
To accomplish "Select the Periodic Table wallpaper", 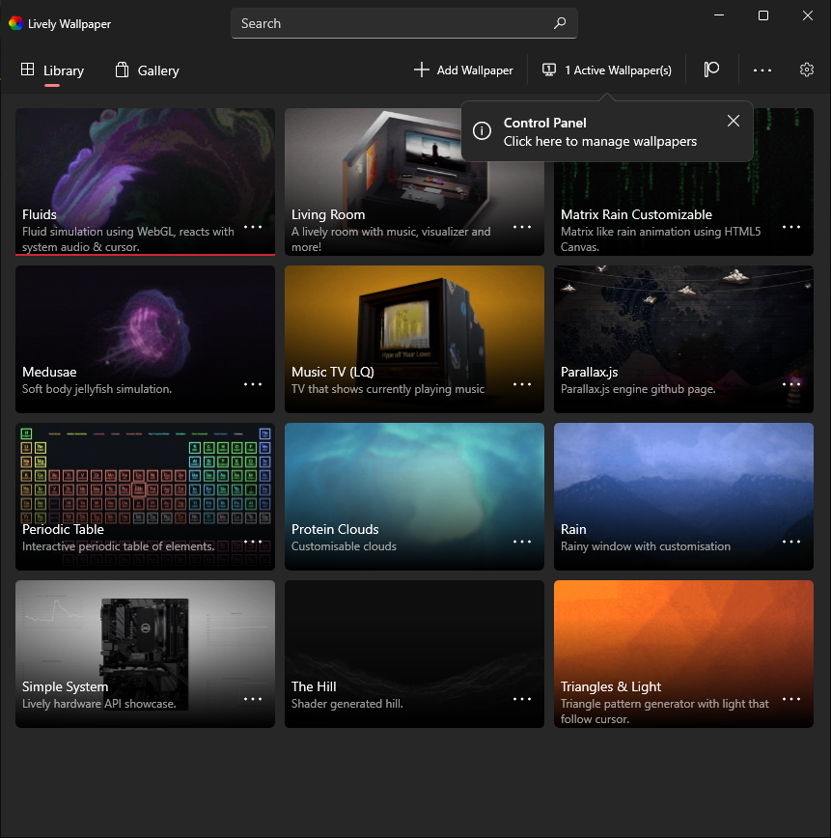I will point(146,496).
